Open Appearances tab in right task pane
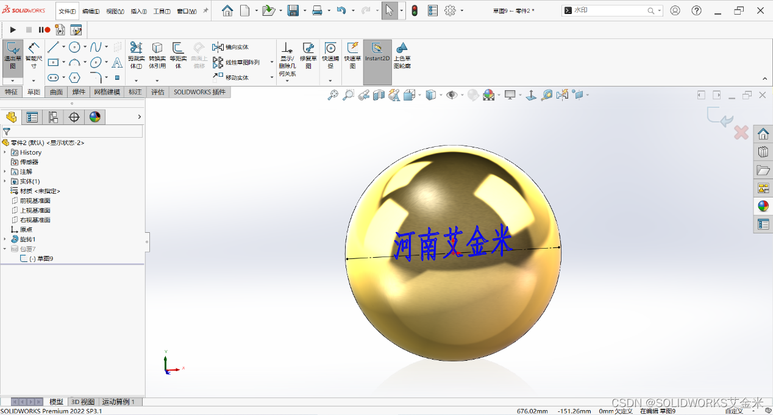 point(763,206)
